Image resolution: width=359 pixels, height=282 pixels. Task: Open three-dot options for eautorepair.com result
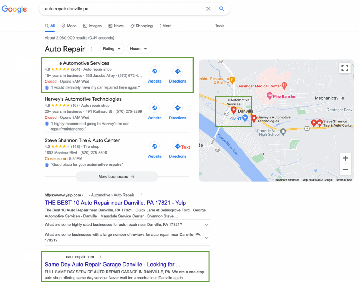point(101,256)
